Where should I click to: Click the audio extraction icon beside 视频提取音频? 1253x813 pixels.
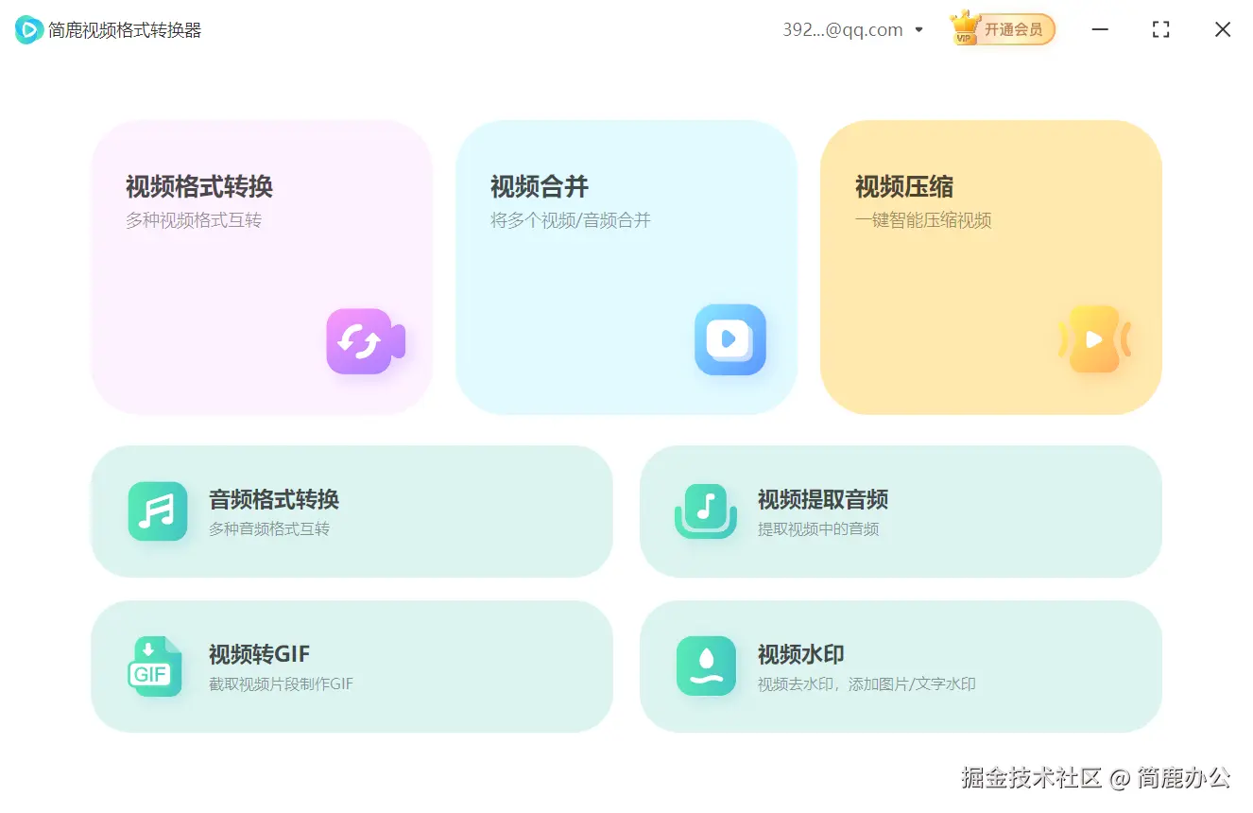pyautogui.click(x=706, y=511)
